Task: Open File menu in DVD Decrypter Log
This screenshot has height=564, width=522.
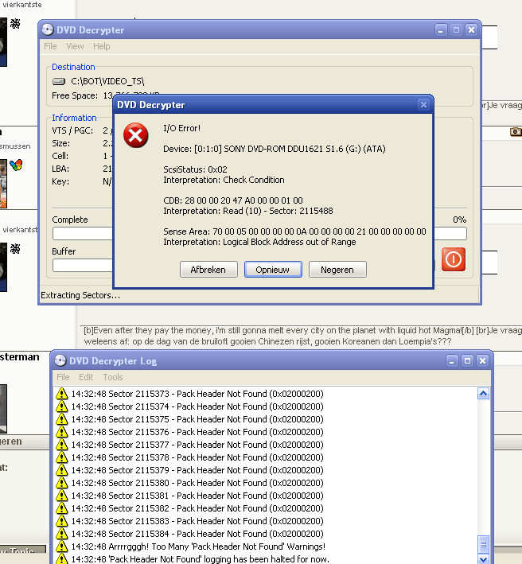Action: click(63, 377)
